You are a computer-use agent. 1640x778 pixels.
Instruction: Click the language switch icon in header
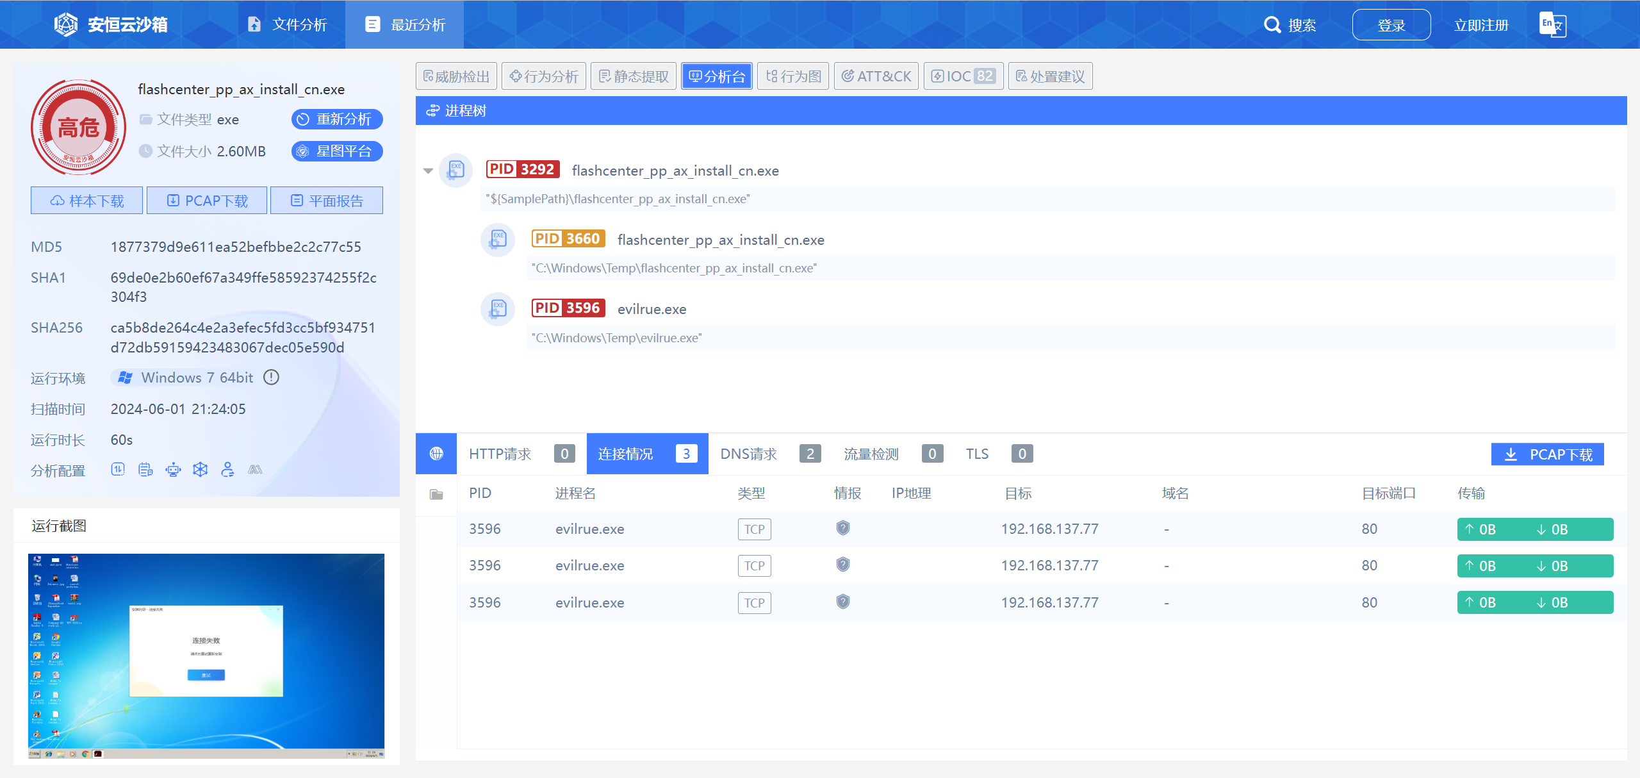click(x=1552, y=25)
